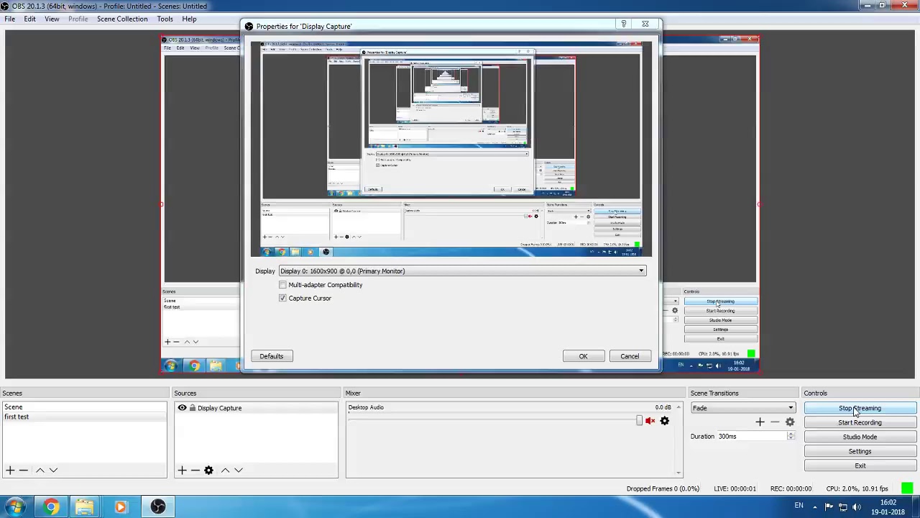Image resolution: width=920 pixels, height=518 pixels.
Task: Open Studio Mode
Action: click(860, 437)
